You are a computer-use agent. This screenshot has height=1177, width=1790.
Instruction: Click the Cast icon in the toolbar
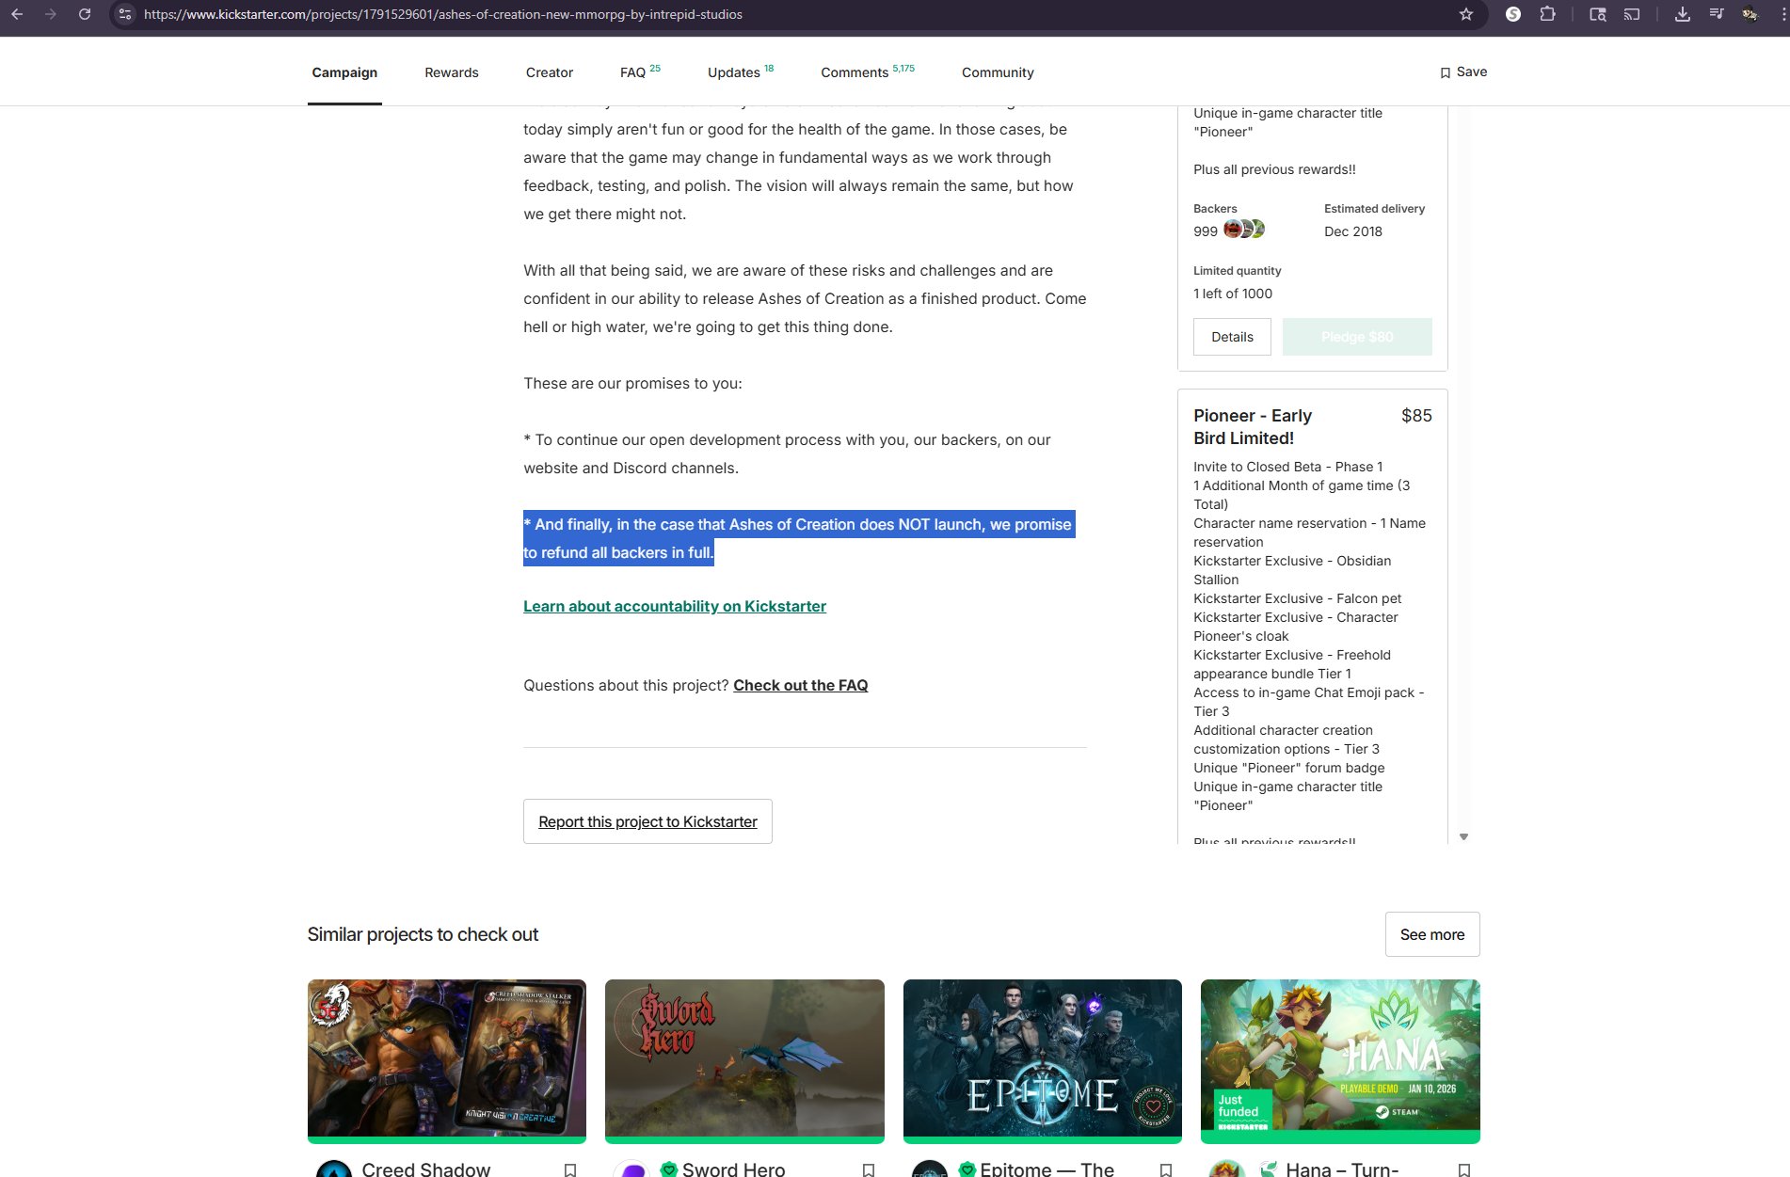1632,14
